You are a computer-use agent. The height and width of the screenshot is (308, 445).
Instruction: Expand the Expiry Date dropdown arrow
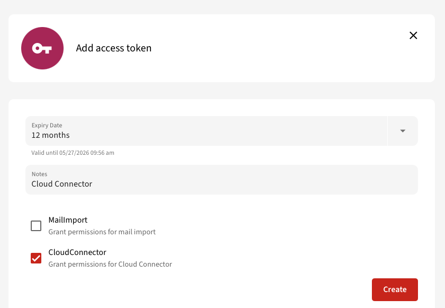point(403,131)
